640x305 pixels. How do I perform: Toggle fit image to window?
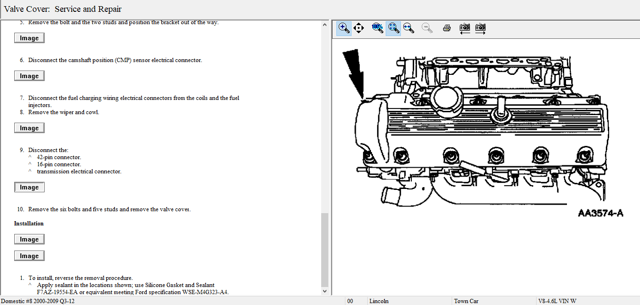coord(393,28)
